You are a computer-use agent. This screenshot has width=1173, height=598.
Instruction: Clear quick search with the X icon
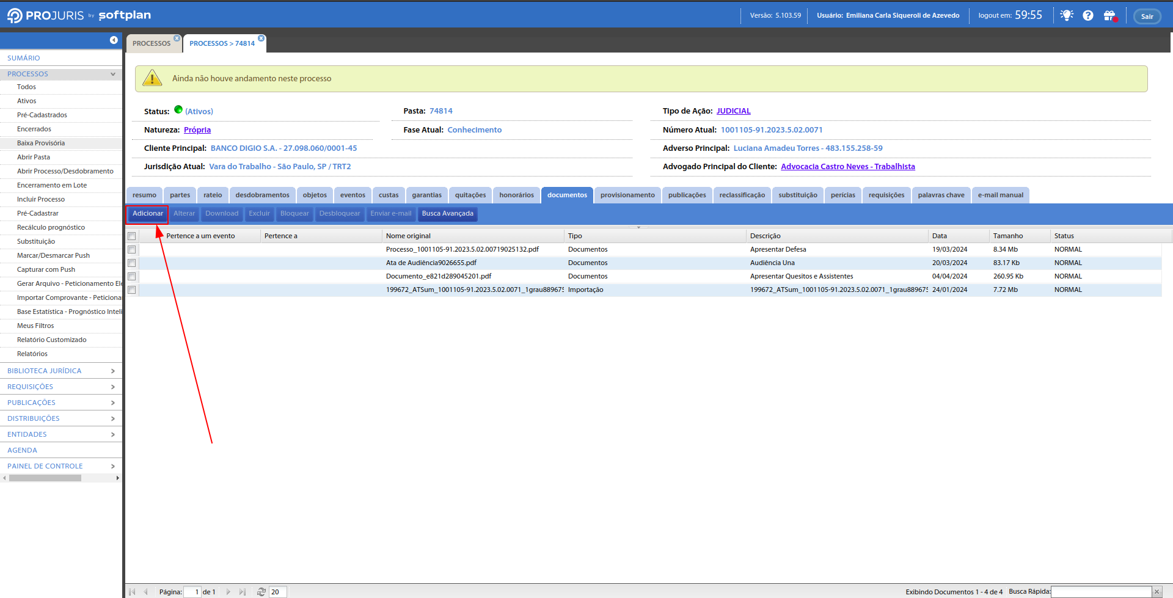[1157, 592]
